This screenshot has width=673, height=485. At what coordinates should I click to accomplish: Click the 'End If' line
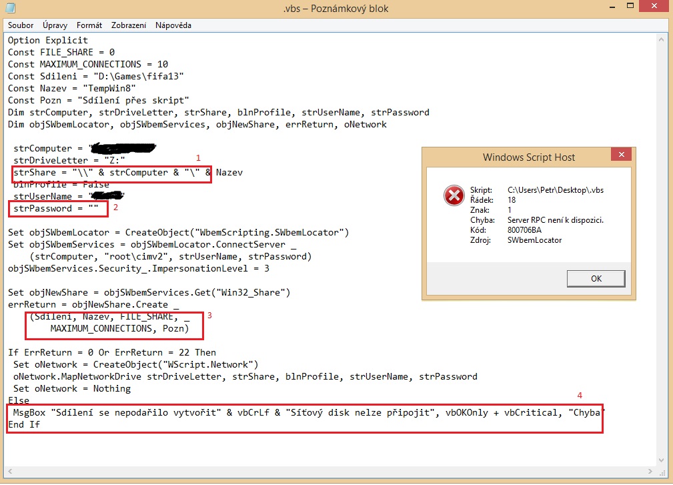23,425
